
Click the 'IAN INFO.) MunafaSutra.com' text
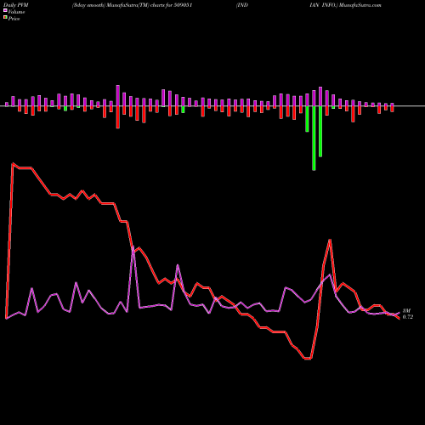(x=345, y=5)
